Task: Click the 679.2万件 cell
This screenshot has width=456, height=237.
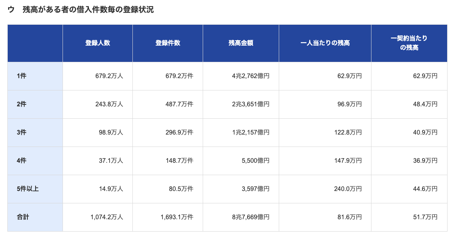Action: coord(168,76)
